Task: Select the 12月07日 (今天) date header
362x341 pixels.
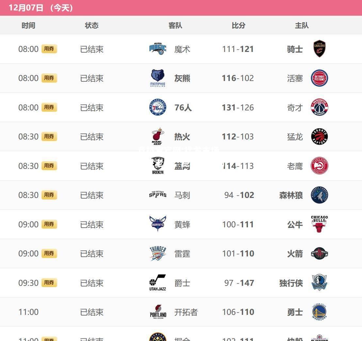Action: coord(41,8)
